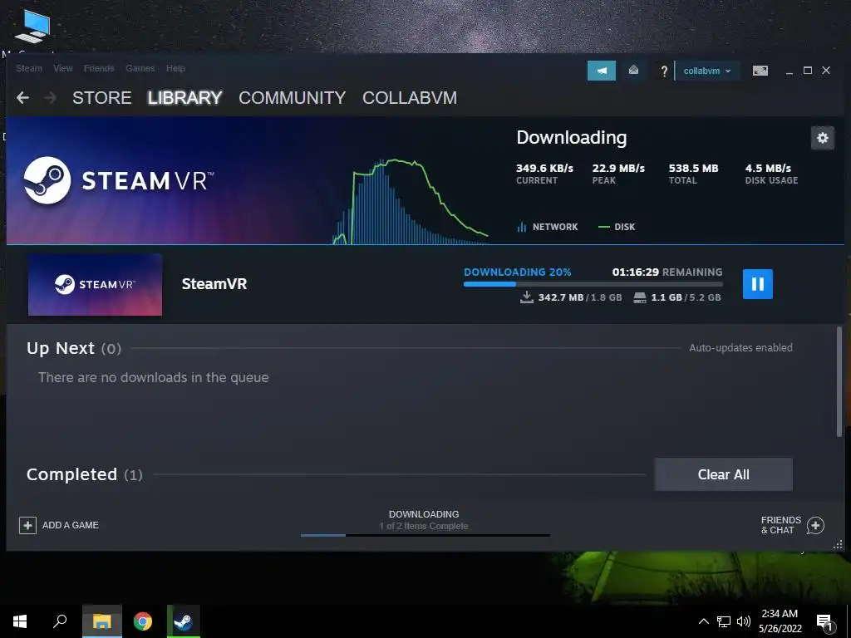
Task: Click "Auto-updates enabled" text
Action: (x=740, y=348)
